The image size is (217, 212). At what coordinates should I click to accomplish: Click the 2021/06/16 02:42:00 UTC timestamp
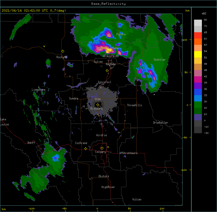point(25,11)
